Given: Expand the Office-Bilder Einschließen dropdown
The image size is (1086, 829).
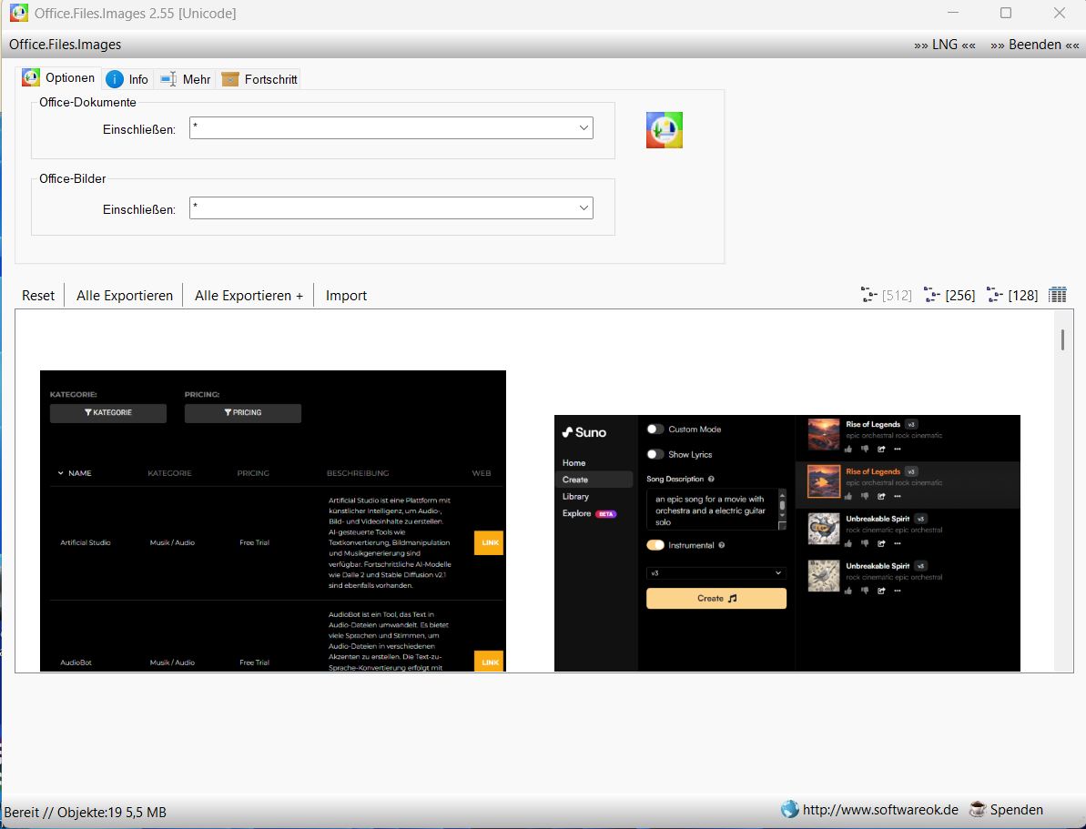Looking at the screenshot, I should click(584, 207).
